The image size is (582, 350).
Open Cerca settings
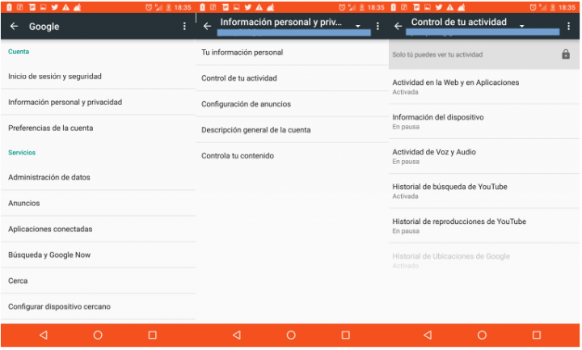(x=98, y=281)
